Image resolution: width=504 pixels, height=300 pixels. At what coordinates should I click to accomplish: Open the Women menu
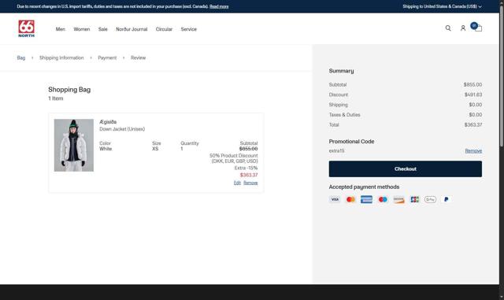[82, 29]
